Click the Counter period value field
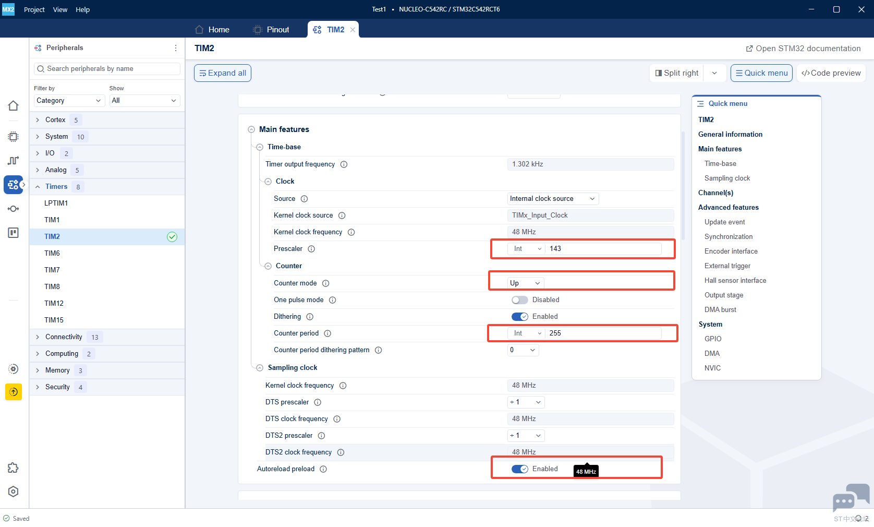 point(603,333)
